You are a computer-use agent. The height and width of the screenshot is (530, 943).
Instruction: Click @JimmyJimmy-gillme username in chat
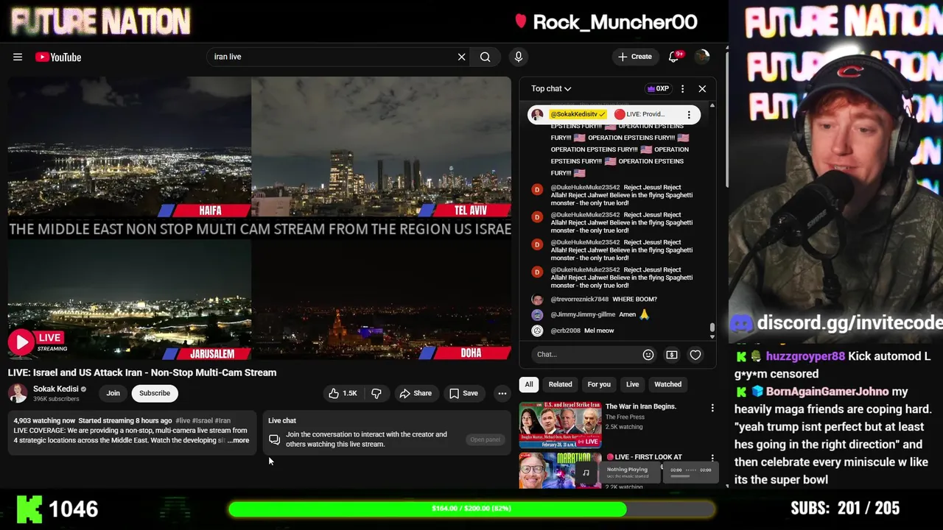583,314
